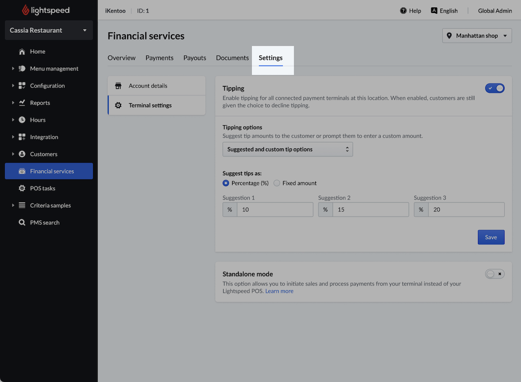
Task: Open Menu management via its plate icon
Action: point(22,69)
